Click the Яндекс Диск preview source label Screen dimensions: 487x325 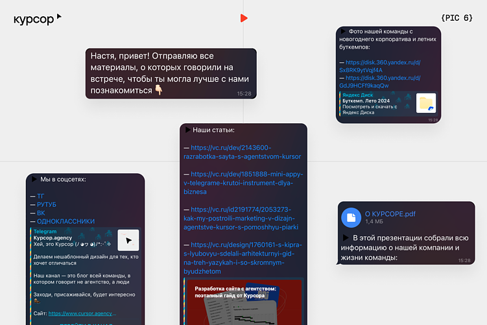coord(357,95)
